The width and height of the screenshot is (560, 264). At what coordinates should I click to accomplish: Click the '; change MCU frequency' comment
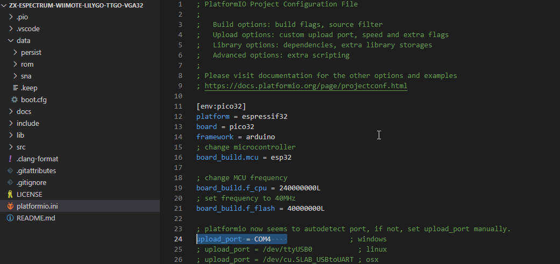coord(242,177)
